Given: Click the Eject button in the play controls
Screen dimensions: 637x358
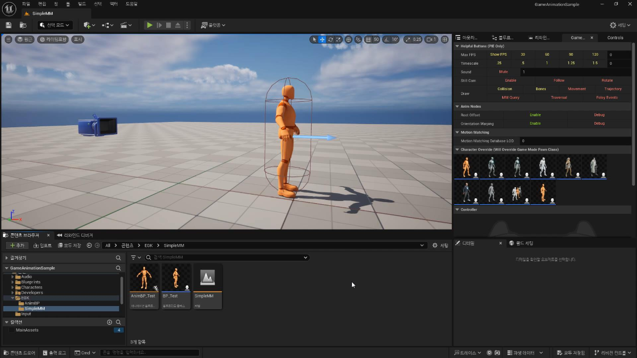Looking at the screenshot, I should point(177,25).
